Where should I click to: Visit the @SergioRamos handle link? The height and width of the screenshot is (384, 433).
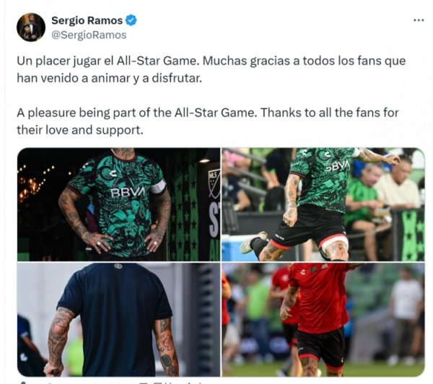click(89, 35)
